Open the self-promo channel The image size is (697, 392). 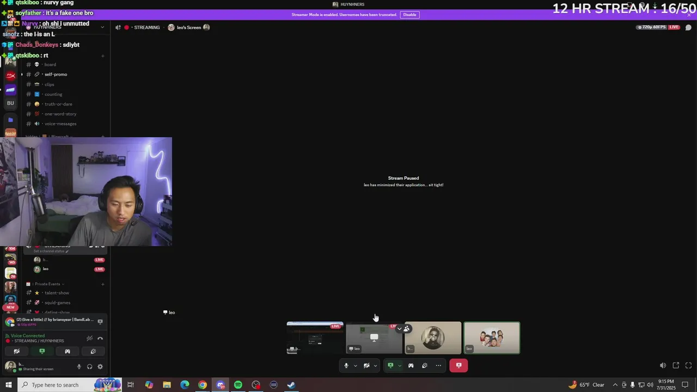click(56, 74)
